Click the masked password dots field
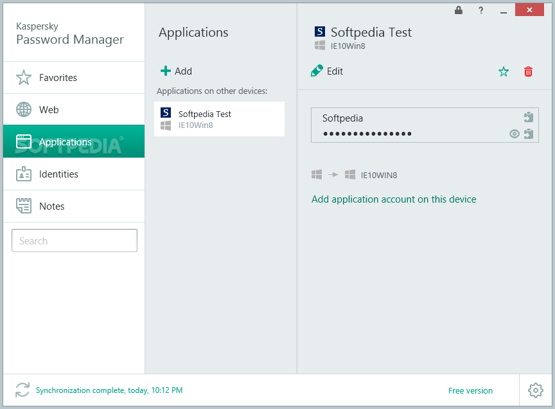This screenshot has width=555, height=409. pyautogui.click(x=367, y=134)
